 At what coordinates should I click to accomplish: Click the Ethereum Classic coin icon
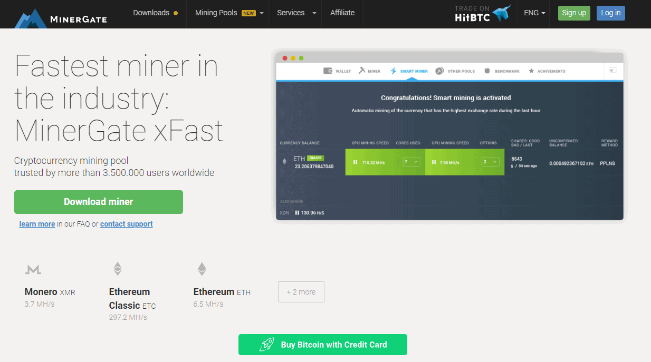[x=118, y=269]
